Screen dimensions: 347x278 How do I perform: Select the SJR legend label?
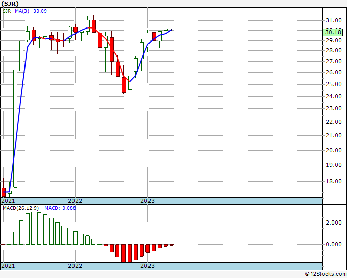tap(7, 11)
